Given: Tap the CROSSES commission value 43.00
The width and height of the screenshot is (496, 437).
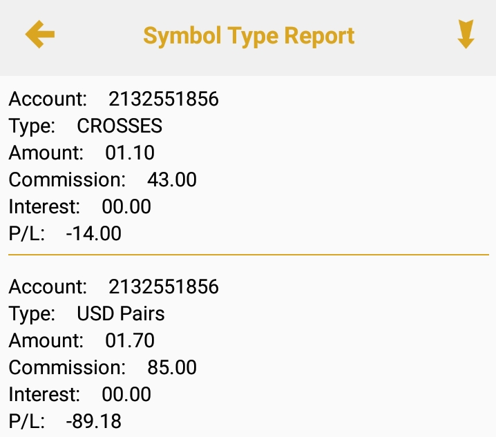Looking at the screenshot, I should click(172, 179).
